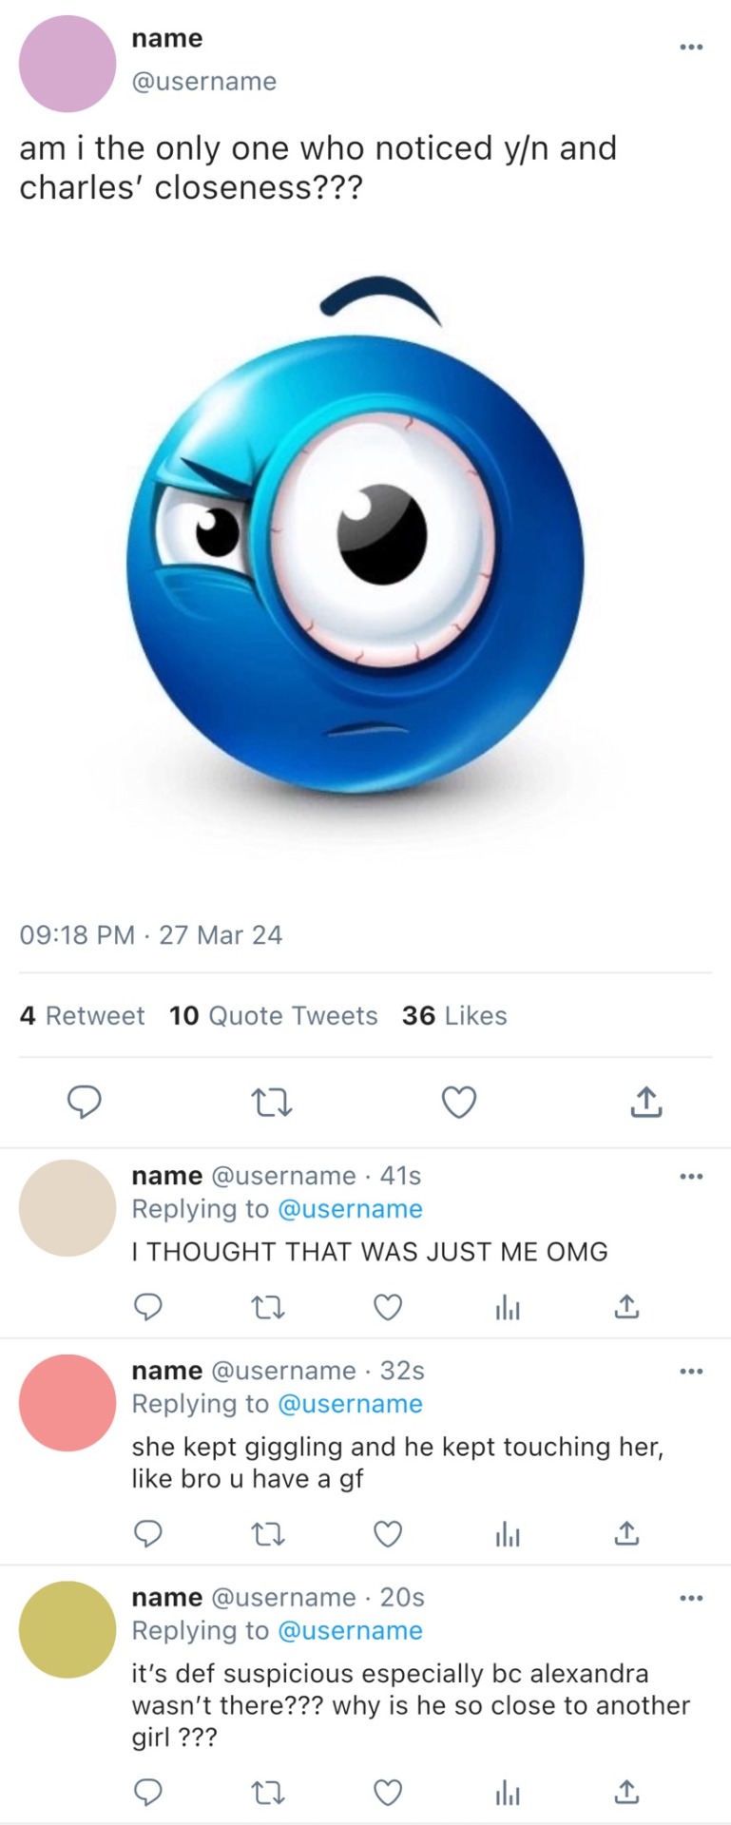Open more options on the 41s reply
731x1825 pixels.
click(691, 1177)
